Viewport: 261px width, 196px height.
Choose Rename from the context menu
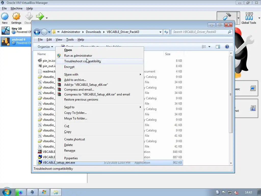click(x=100, y=151)
